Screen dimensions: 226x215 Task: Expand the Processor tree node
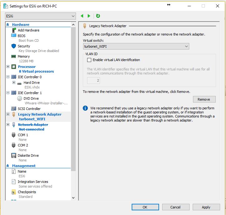(x=8, y=67)
